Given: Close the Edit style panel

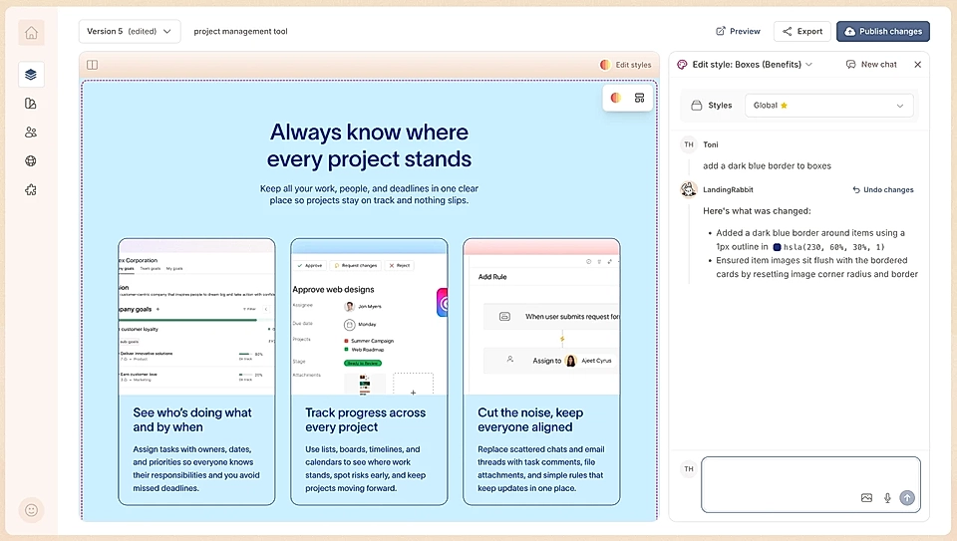Looking at the screenshot, I should [917, 64].
